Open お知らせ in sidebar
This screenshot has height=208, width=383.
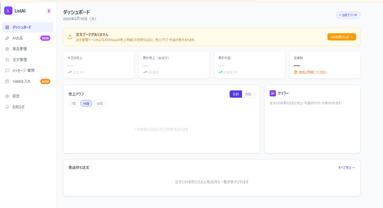28,107
